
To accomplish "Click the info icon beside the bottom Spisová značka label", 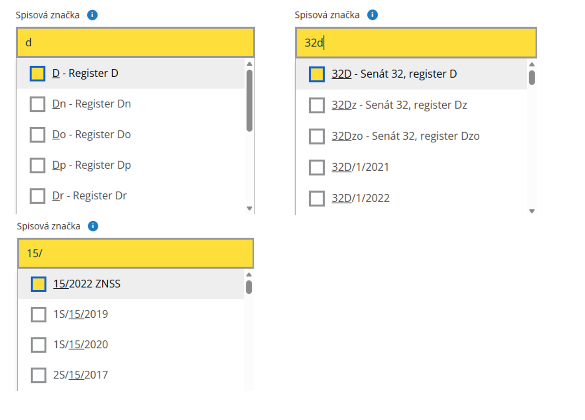I will coord(93,226).
